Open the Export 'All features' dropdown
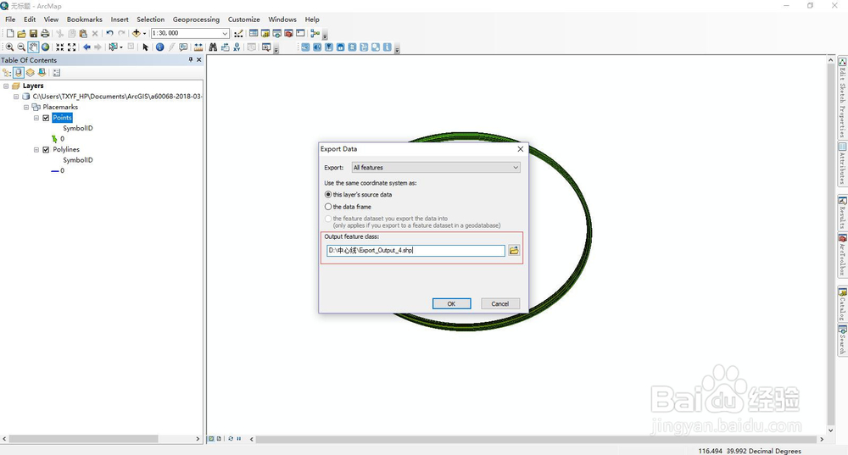Image resolution: width=848 pixels, height=455 pixels. click(436, 168)
